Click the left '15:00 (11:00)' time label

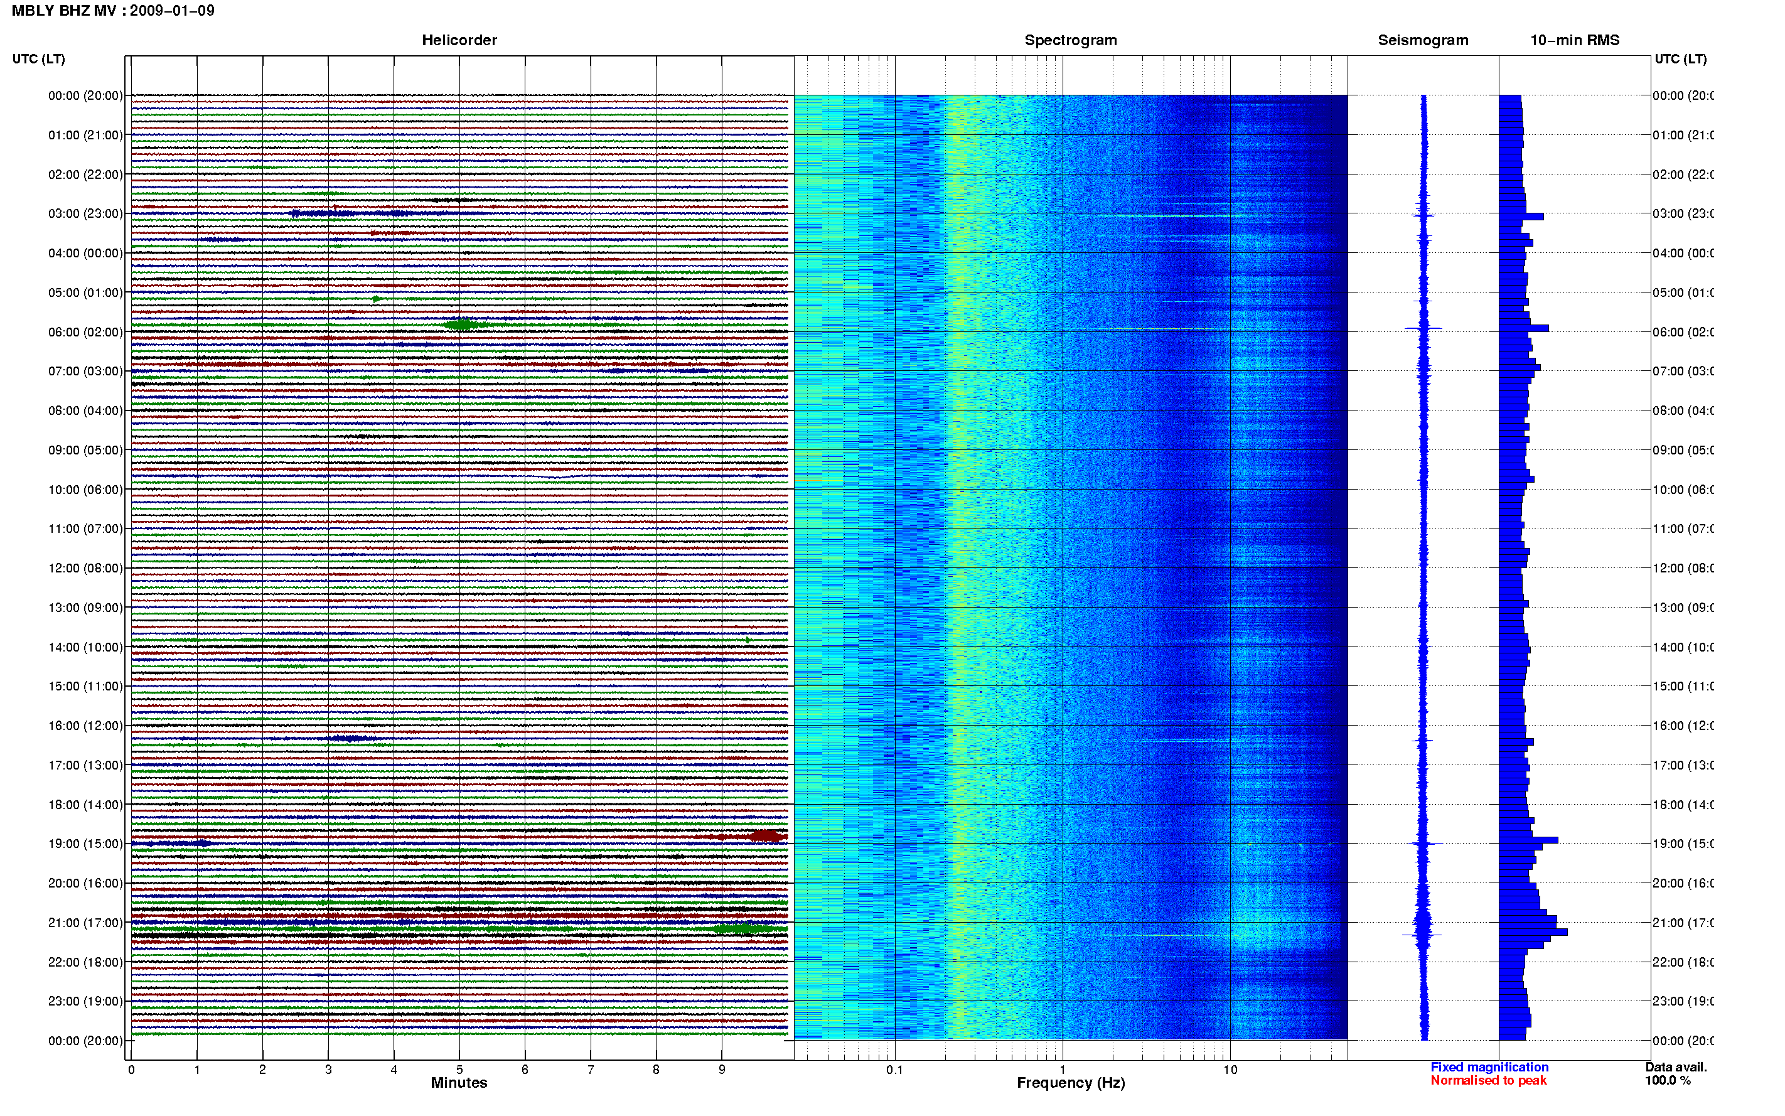[x=85, y=687]
